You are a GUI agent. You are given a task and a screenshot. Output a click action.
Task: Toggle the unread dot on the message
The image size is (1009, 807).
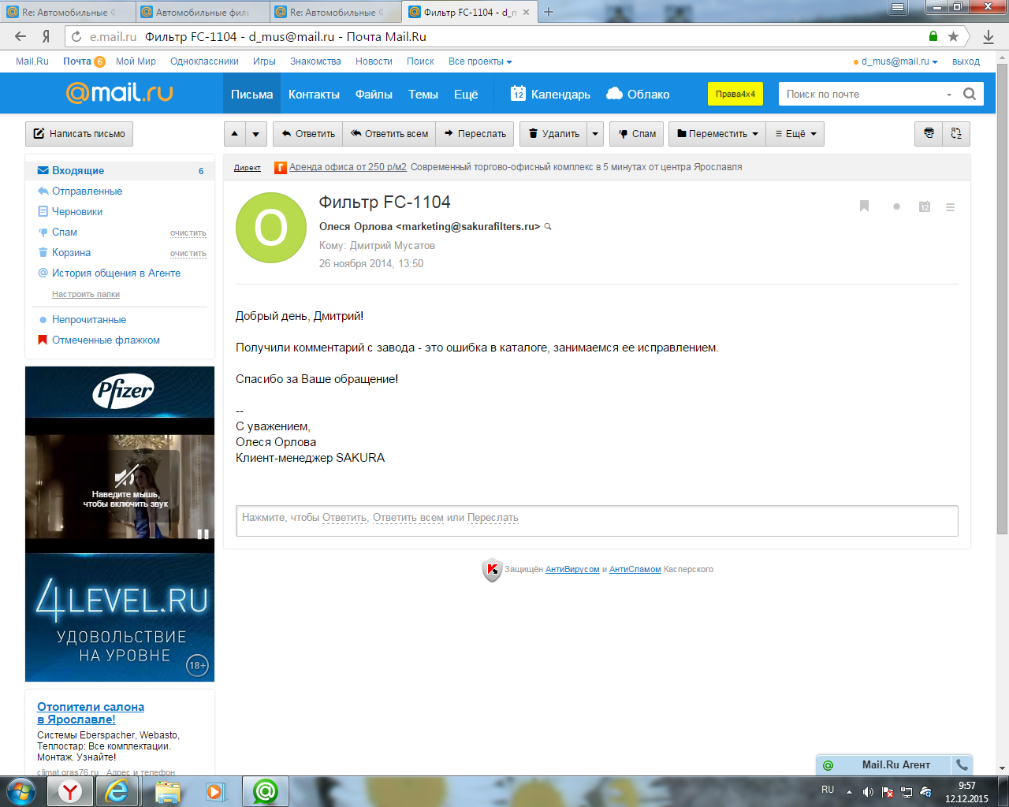pyautogui.click(x=896, y=206)
